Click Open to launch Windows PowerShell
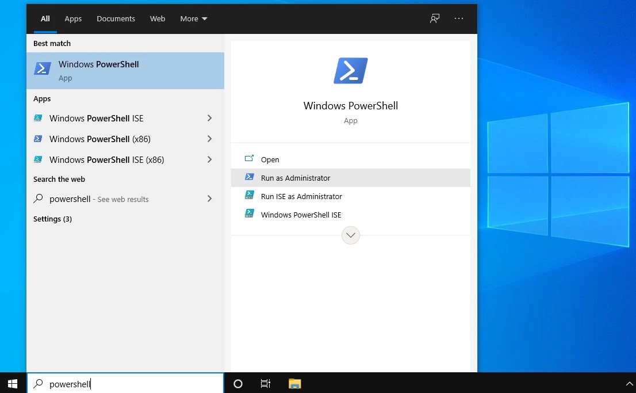 tap(270, 159)
